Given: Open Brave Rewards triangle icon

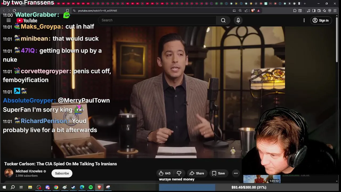Looking at the screenshot, I should 258,11.
